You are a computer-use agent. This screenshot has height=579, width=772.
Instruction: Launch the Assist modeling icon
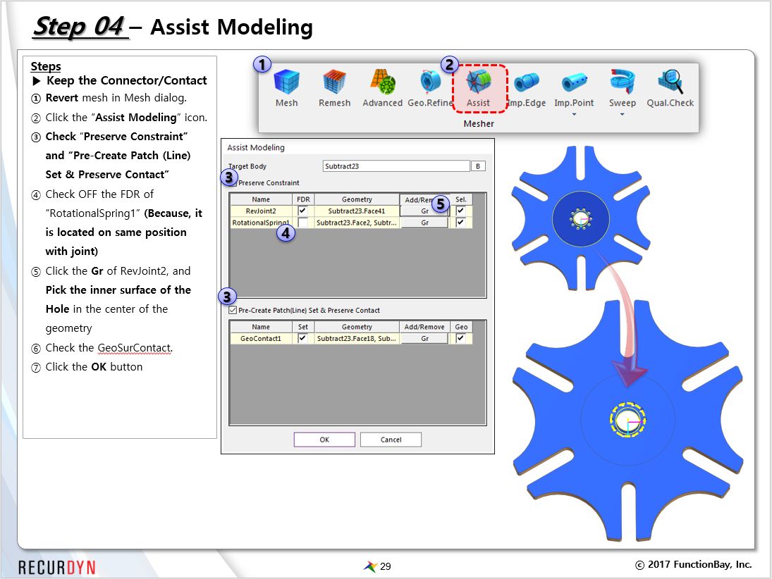tap(478, 83)
